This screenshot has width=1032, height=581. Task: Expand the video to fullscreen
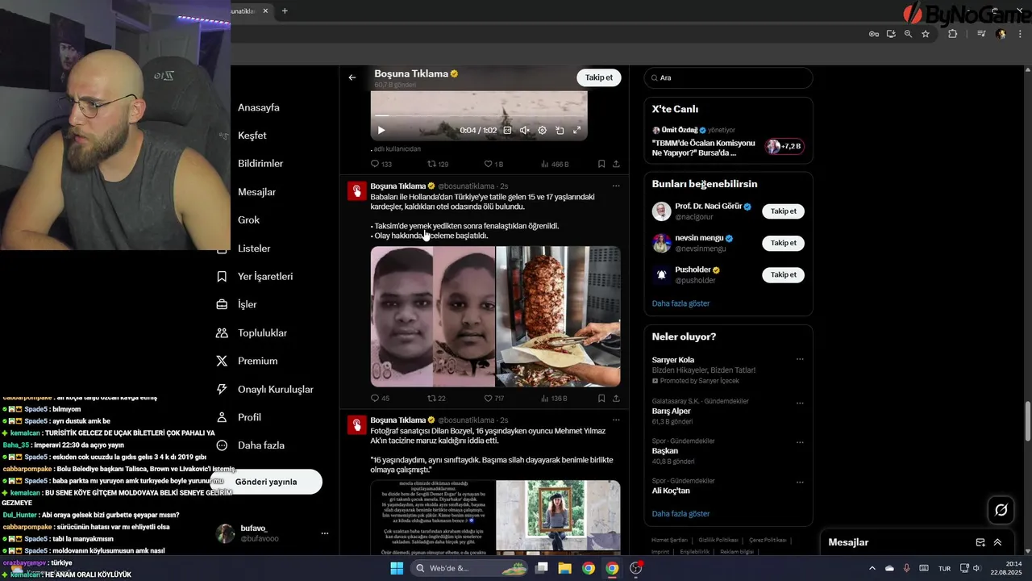pyautogui.click(x=576, y=130)
